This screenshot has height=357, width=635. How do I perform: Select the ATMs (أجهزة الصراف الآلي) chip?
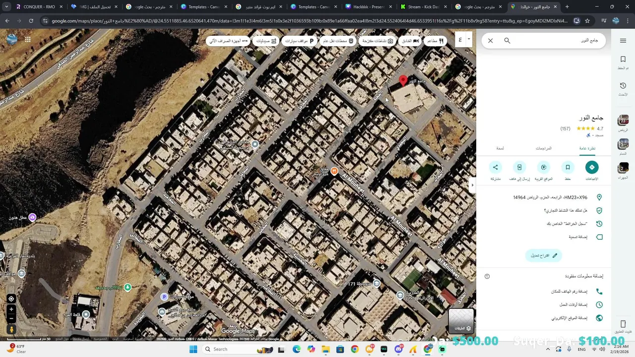[x=229, y=41]
